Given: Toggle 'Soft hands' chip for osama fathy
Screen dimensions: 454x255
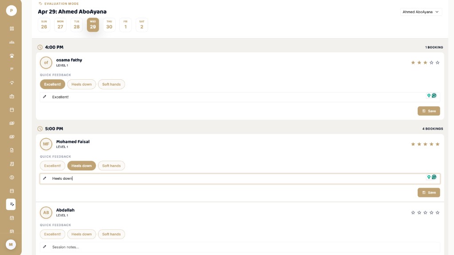Looking at the screenshot, I should [111, 85].
